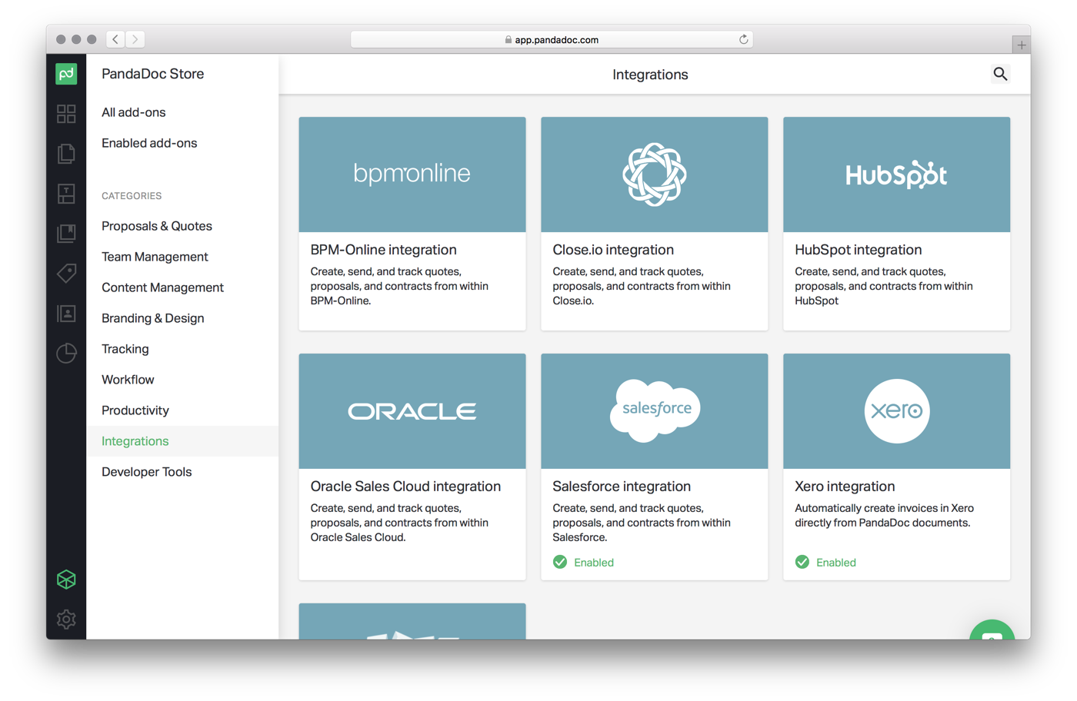Open the Content Library icon in sidebar

click(66, 234)
